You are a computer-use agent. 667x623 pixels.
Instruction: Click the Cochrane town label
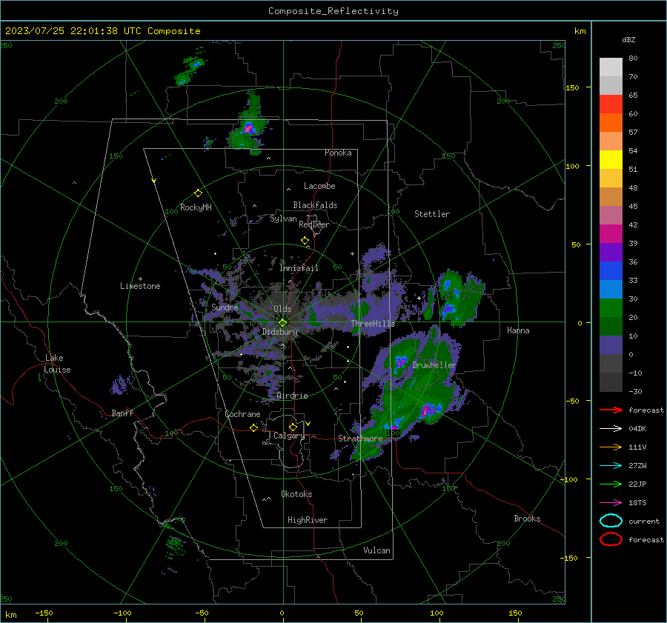pos(242,414)
